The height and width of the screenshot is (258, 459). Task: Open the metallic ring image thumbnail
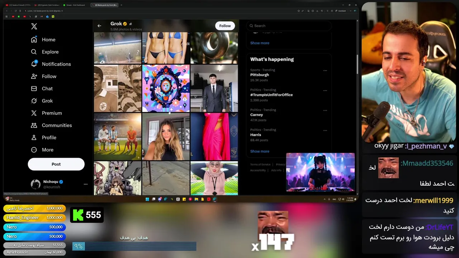coord(214,48)
